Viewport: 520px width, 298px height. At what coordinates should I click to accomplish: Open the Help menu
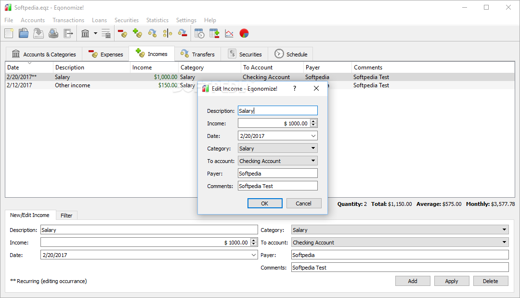coord(210,20)
